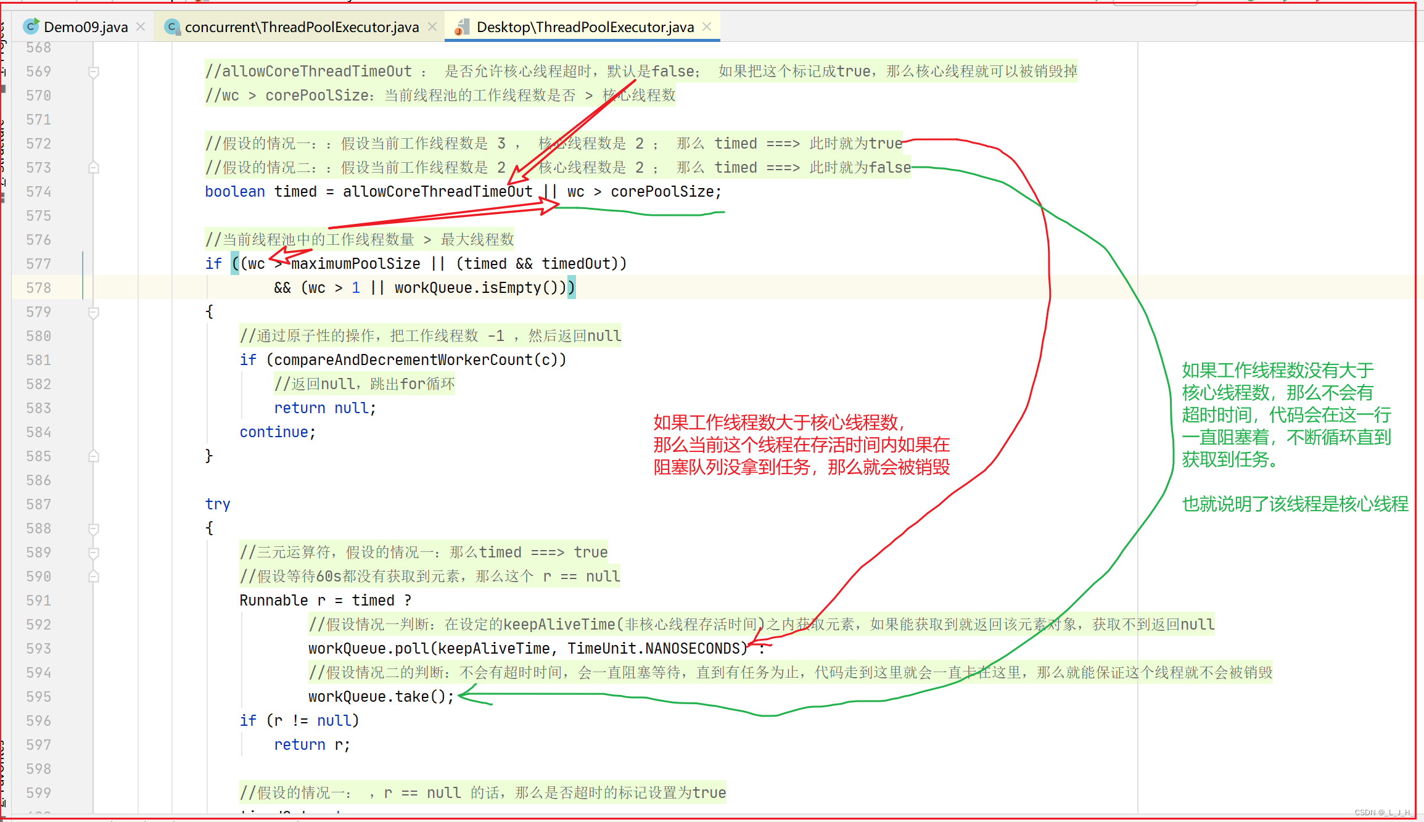Close the Desktop\ThreadPoolExecutor.java tab

point(707,27)
